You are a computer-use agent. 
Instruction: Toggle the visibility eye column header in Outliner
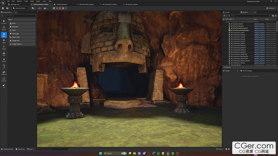(224, 19)
